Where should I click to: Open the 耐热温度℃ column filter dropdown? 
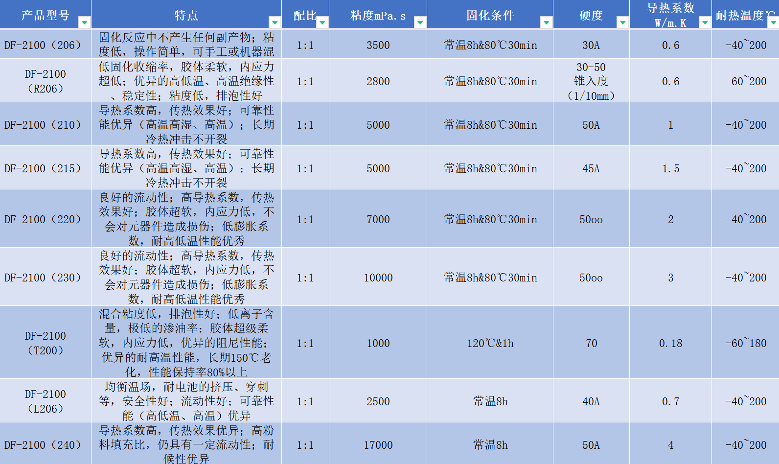773,23
